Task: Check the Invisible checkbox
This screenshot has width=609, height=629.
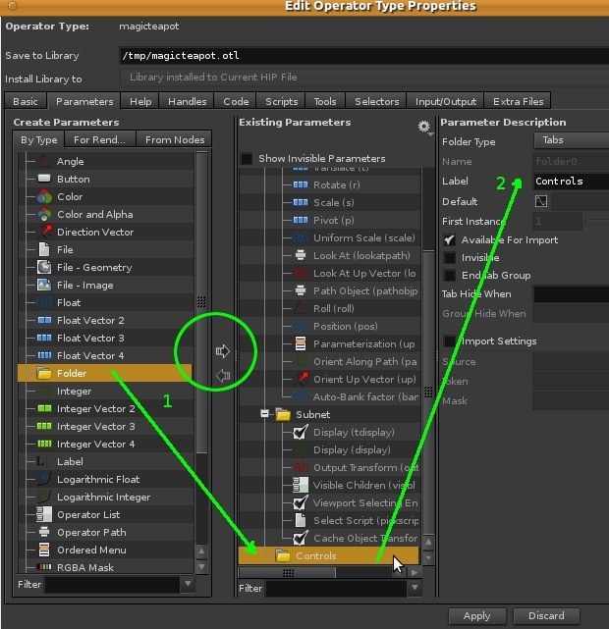Action: tap(450, 257)
